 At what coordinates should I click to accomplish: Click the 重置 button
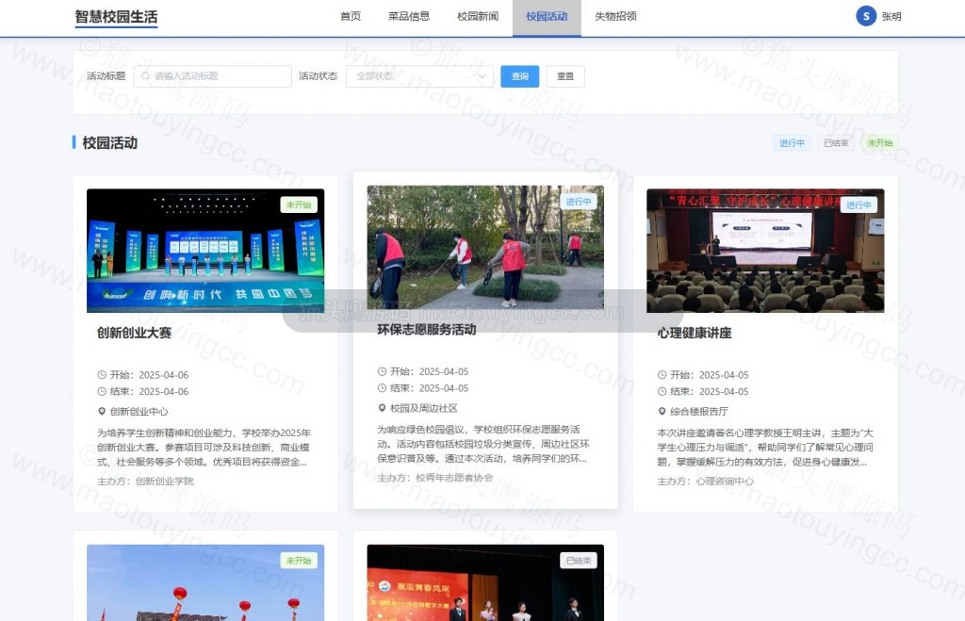pos(565,76)
